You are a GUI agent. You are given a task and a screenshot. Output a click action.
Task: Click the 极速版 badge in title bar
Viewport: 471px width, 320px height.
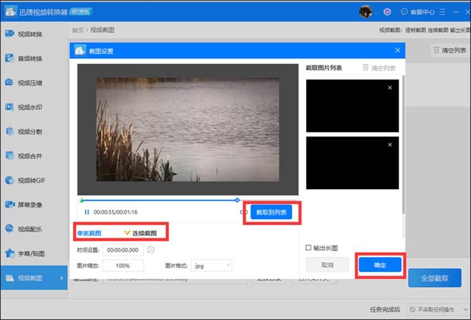[x=81, y=12]
